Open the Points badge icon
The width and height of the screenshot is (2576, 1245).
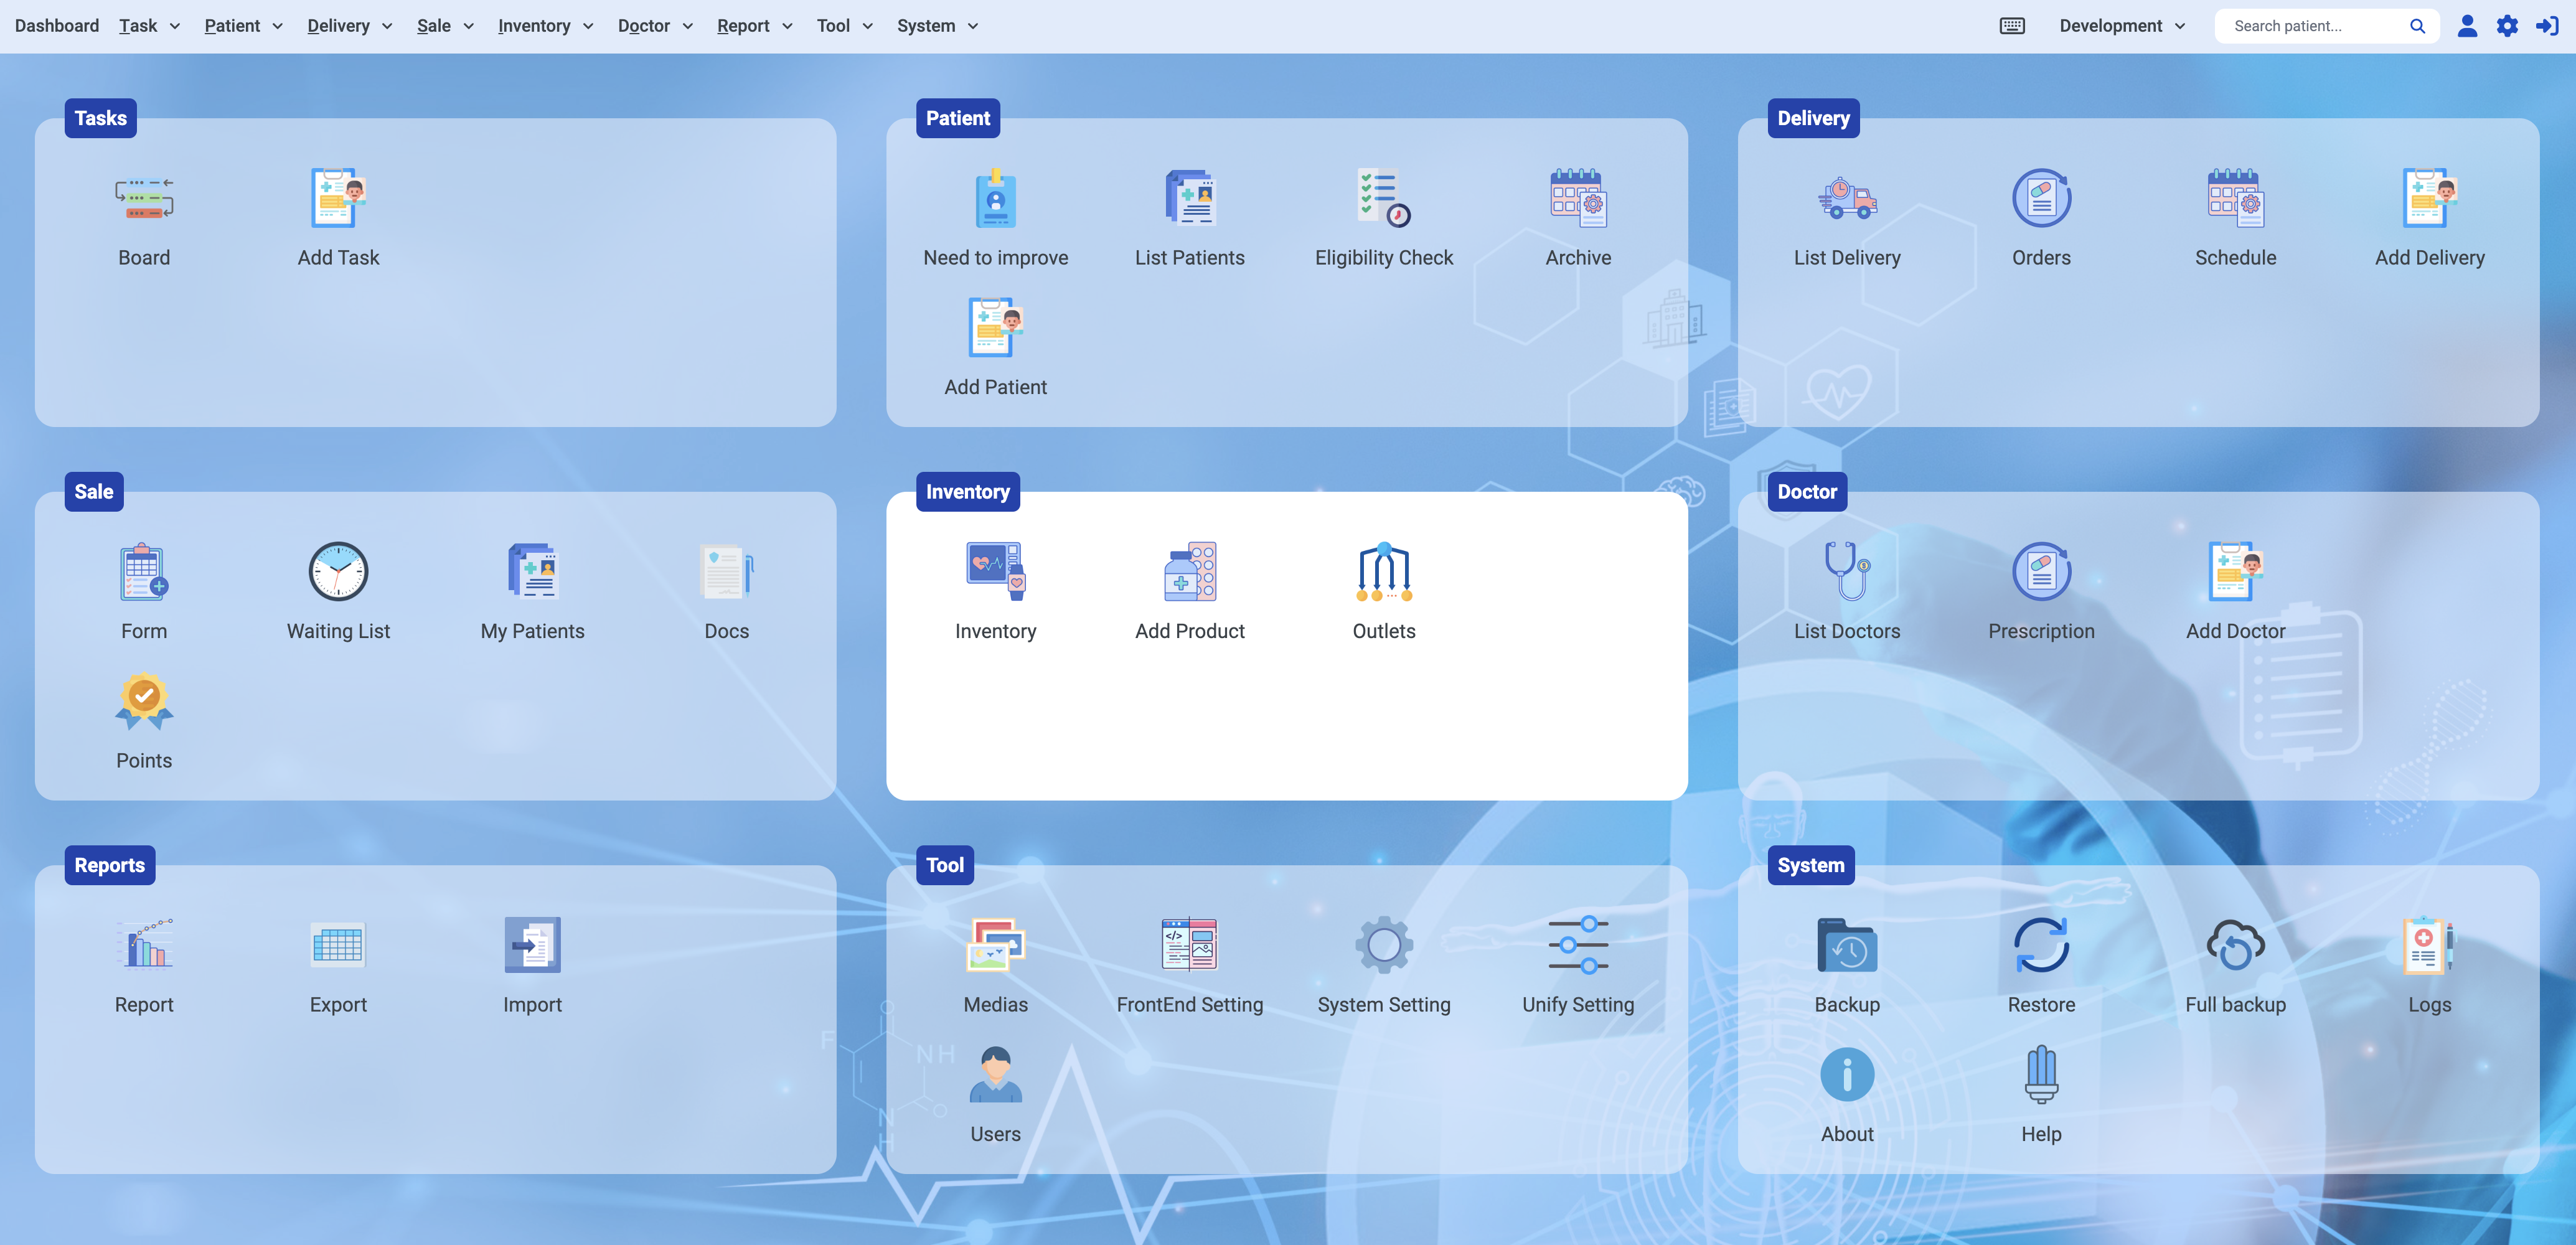coord(144,701)
